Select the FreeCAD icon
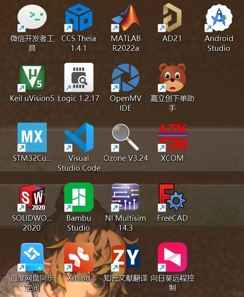 (x=172, y=197)
